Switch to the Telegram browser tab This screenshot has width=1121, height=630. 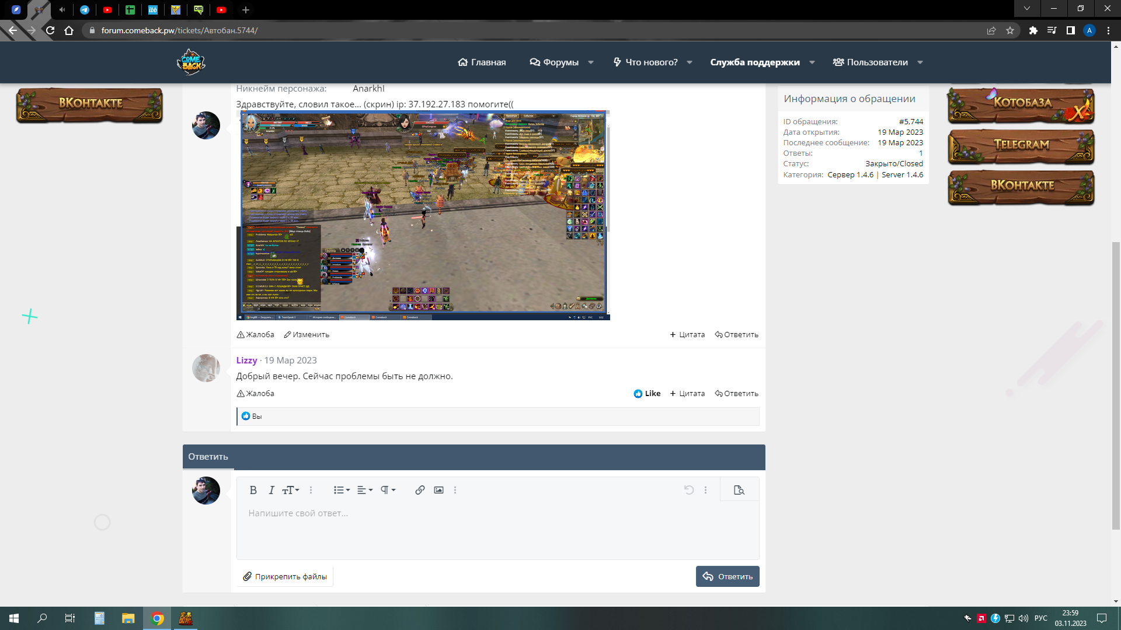pyautogui.click(x=85, y=10)
